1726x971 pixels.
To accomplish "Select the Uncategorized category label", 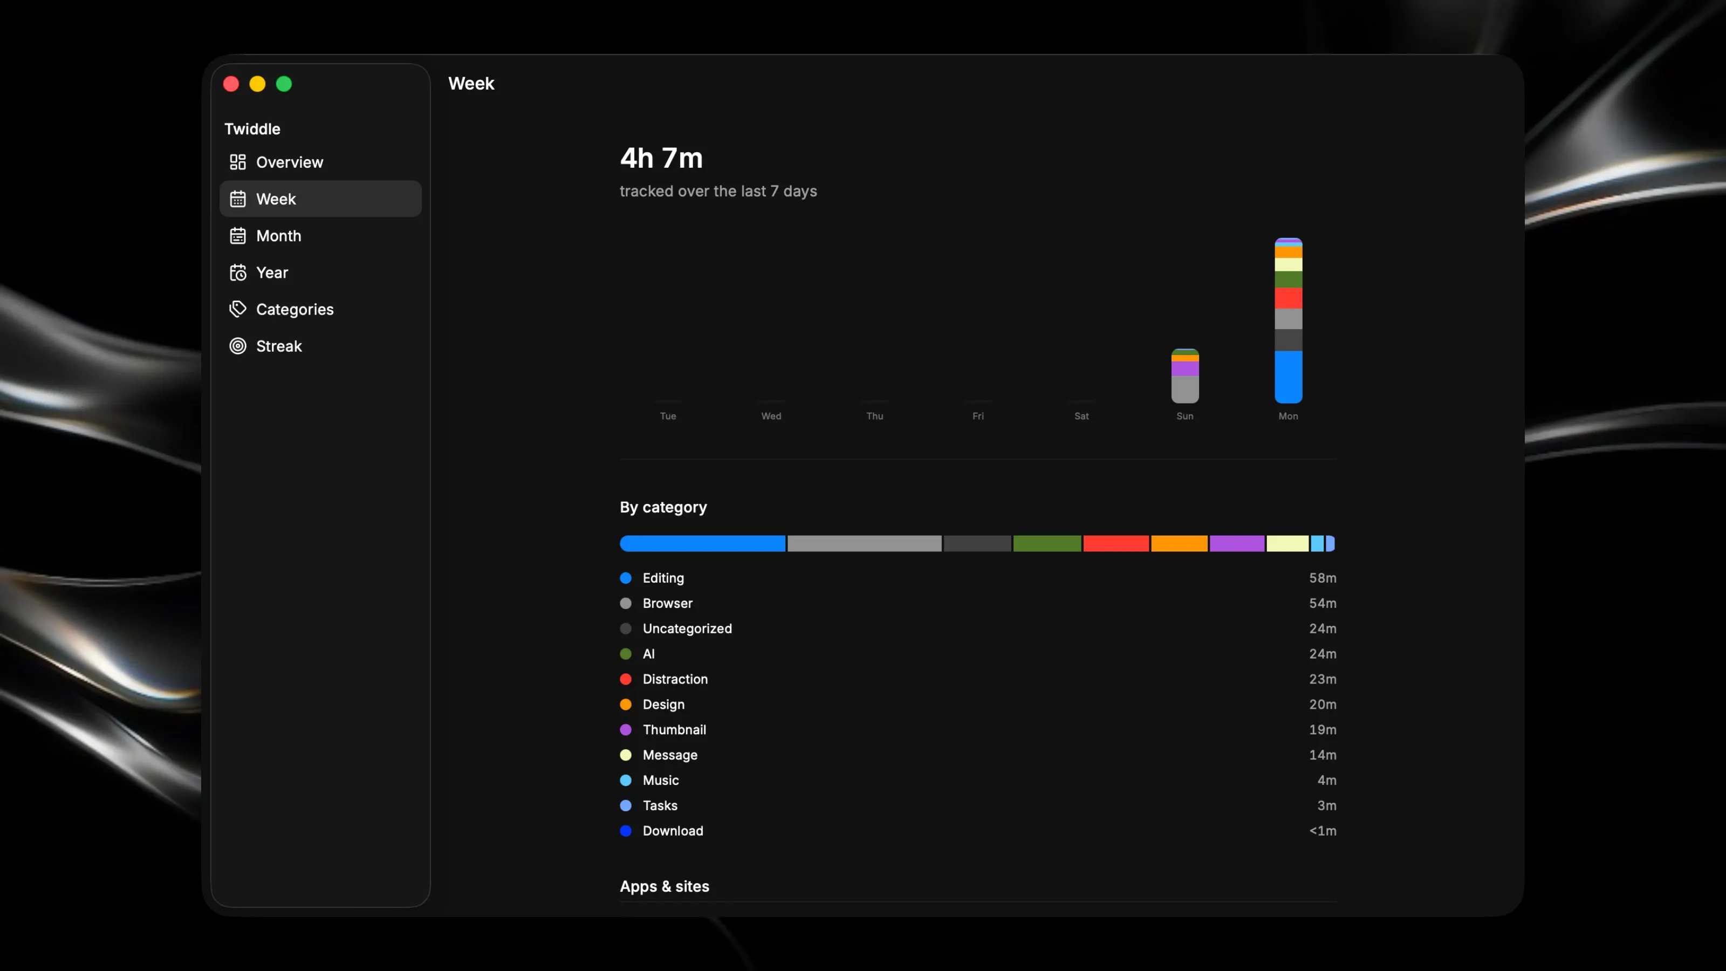I will pyautogui.click(x=688, y=628).
